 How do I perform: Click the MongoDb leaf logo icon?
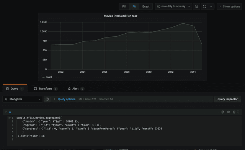(x=6, y=99)
